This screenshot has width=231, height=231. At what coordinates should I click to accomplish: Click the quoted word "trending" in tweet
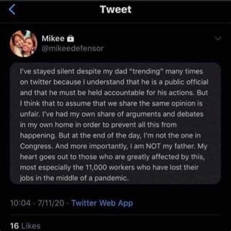tap(146, 72)
